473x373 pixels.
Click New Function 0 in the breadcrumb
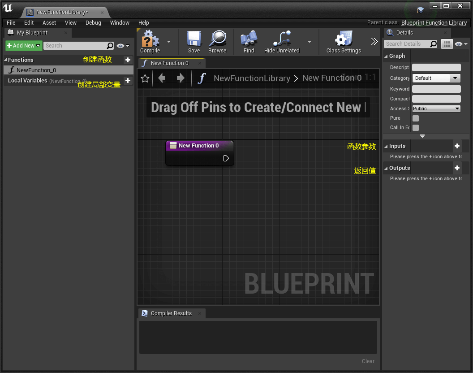(332, 78)
